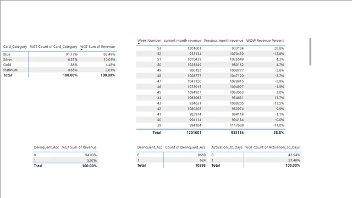Click the sort arrow under %GT Sum of Revenue in the card category table
This screenshot has width=352, height=198.
click(x=81, y=50)
